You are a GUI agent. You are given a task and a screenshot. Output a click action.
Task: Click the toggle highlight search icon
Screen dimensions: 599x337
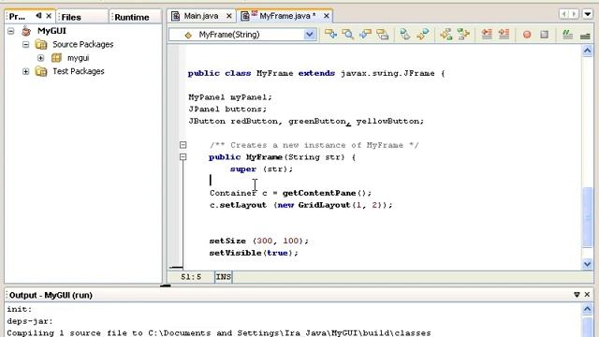point(383,35)
